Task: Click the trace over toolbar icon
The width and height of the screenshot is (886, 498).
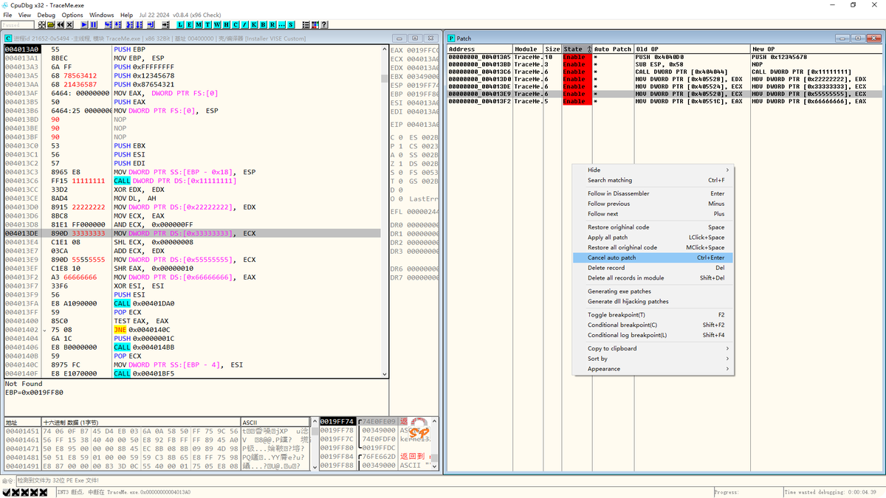Action: (139, 24)
